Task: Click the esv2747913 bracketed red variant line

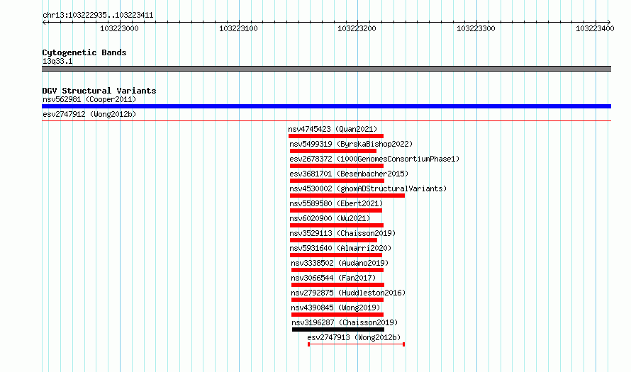Action: point(356,344)
